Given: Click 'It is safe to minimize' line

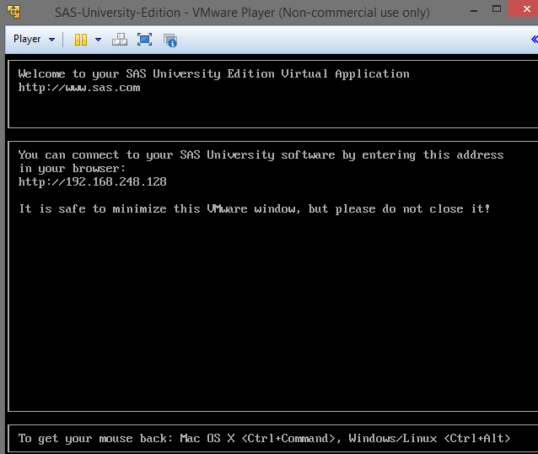Looking at the screenshot, I should [x=255, y=208].
